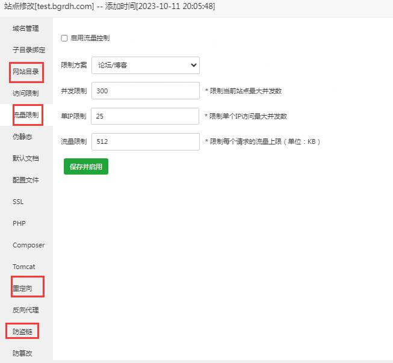Open the 防篡改 tab
Screen dimensions: 393x363
pos(22,353)
